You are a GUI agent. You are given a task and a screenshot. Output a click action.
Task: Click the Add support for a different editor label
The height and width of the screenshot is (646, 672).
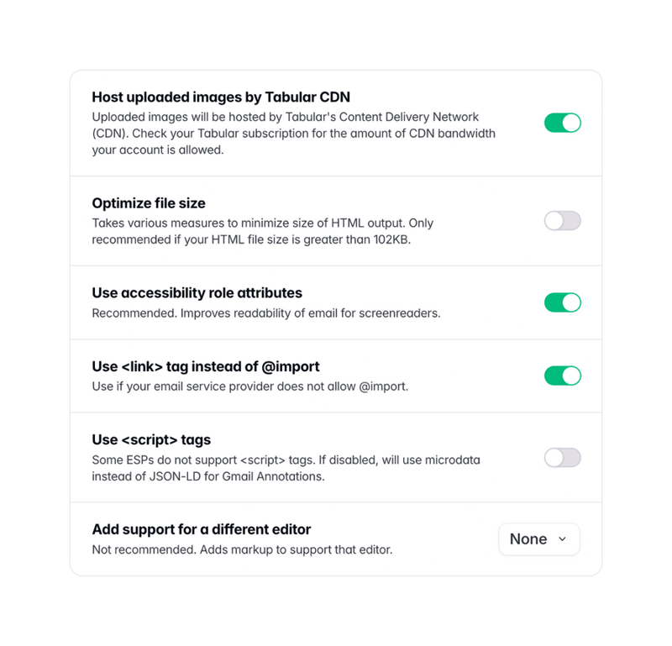tap(202, 529)
